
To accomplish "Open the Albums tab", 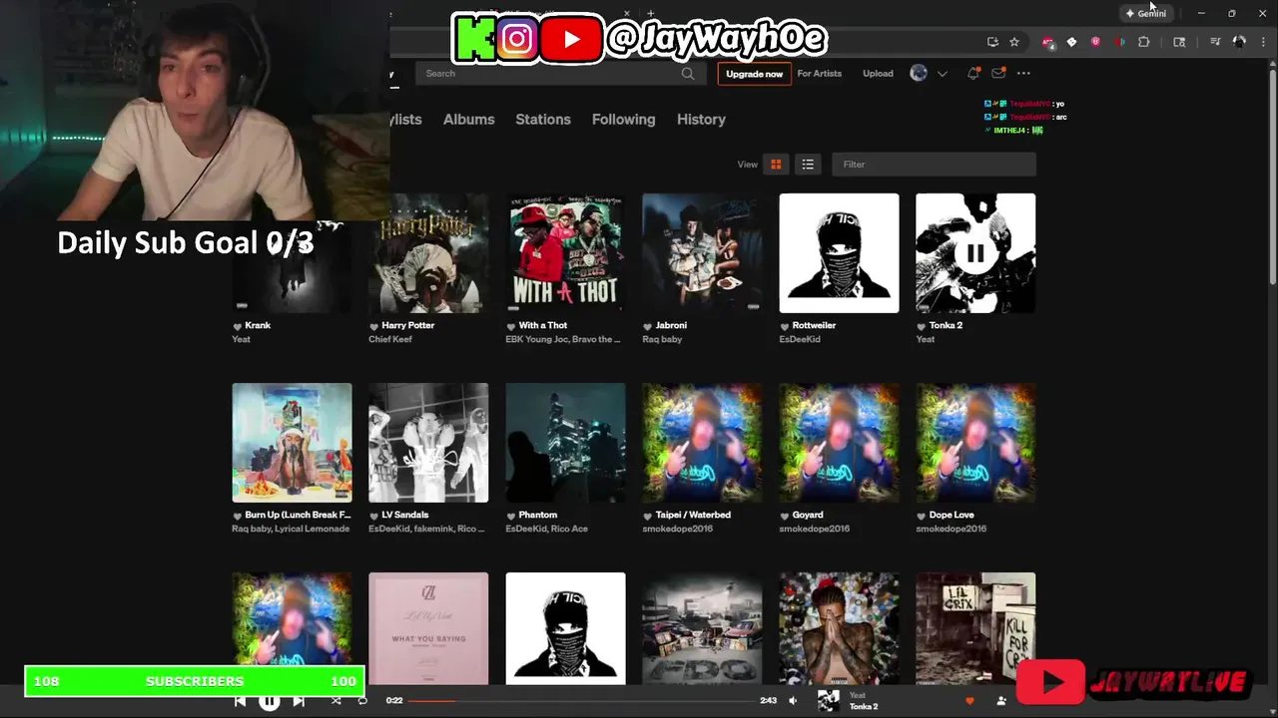I will point(469,120).
